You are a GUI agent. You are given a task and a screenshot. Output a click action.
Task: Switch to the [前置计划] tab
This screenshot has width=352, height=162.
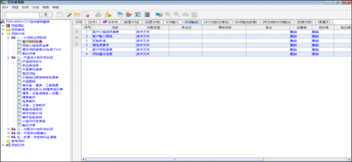[131, 22]
